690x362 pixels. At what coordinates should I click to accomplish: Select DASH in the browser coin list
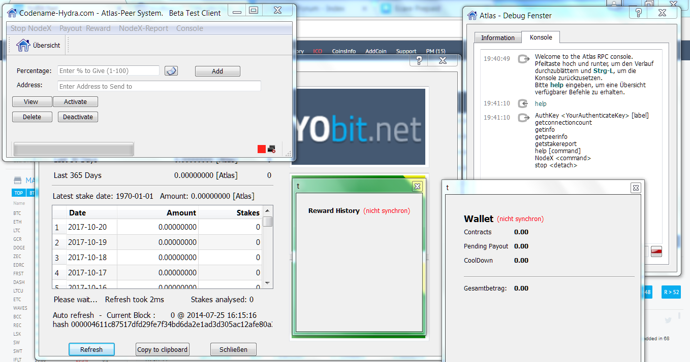click(x=19, y=282)
